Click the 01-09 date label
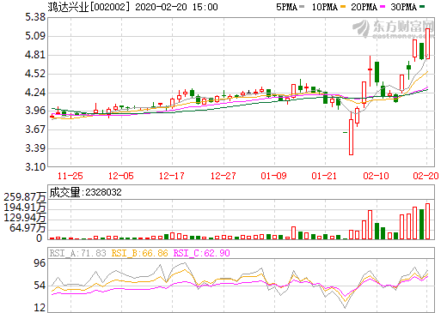The width and height of the screenshot is (447, 313). point(273,176)
